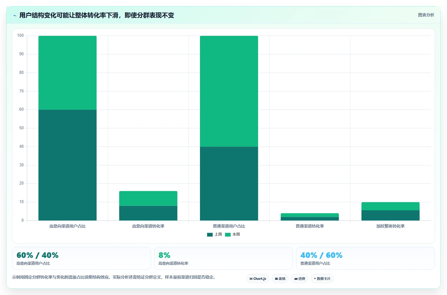Image resolution: width=447 pixels, height=295 pixels.
Task: Click the 上周 segment of 普通渠道用户占比 bar
Action: (x=229, y=184)
